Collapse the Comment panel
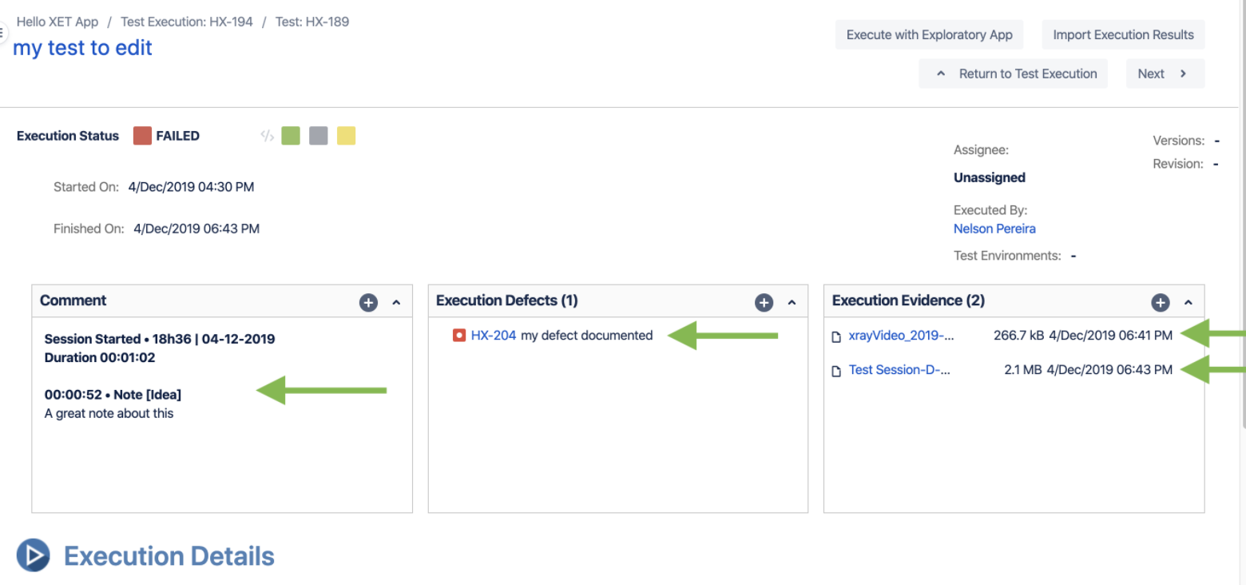The image size is (1246, 585). pos(396,303)
